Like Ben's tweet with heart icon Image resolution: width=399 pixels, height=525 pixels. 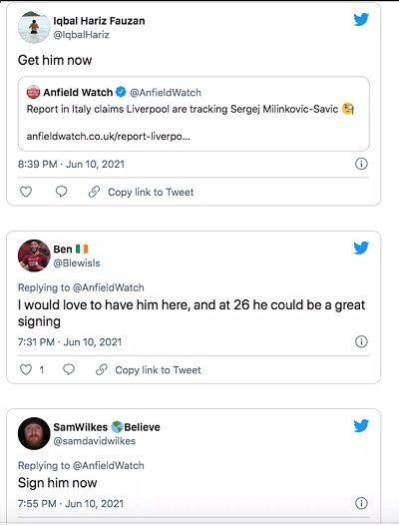[x=26, y=369]
